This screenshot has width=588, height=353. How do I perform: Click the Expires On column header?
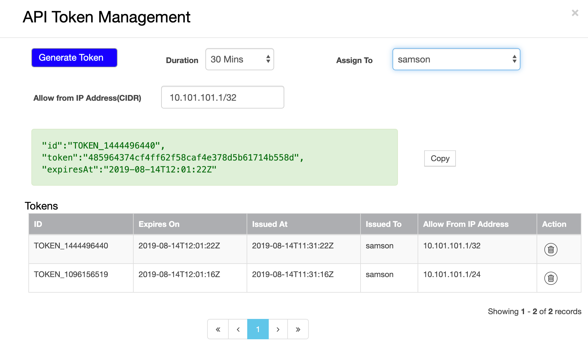coord(190,224)
